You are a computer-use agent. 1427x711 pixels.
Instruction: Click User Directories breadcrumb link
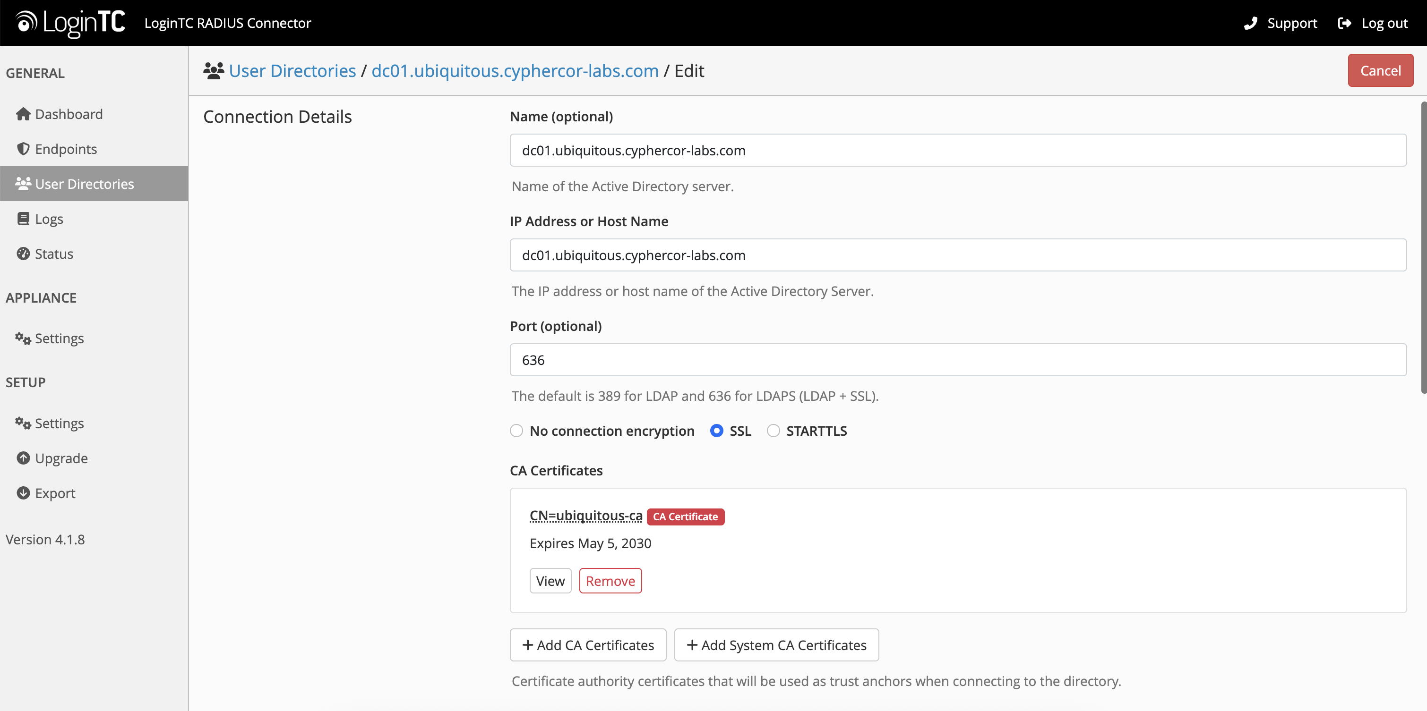point(292,70)
